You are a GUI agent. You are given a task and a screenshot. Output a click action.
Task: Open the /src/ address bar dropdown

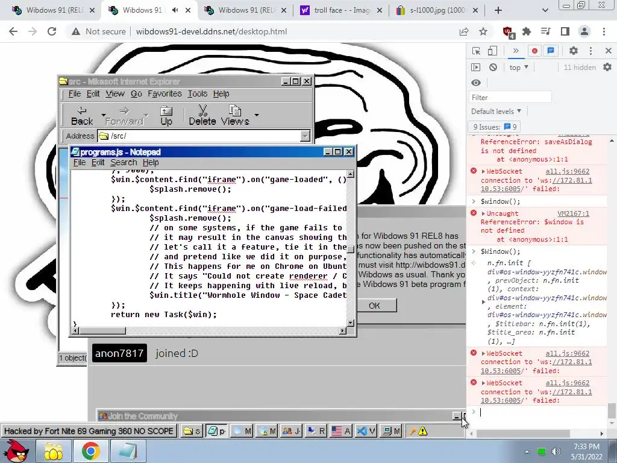point(305,136)
